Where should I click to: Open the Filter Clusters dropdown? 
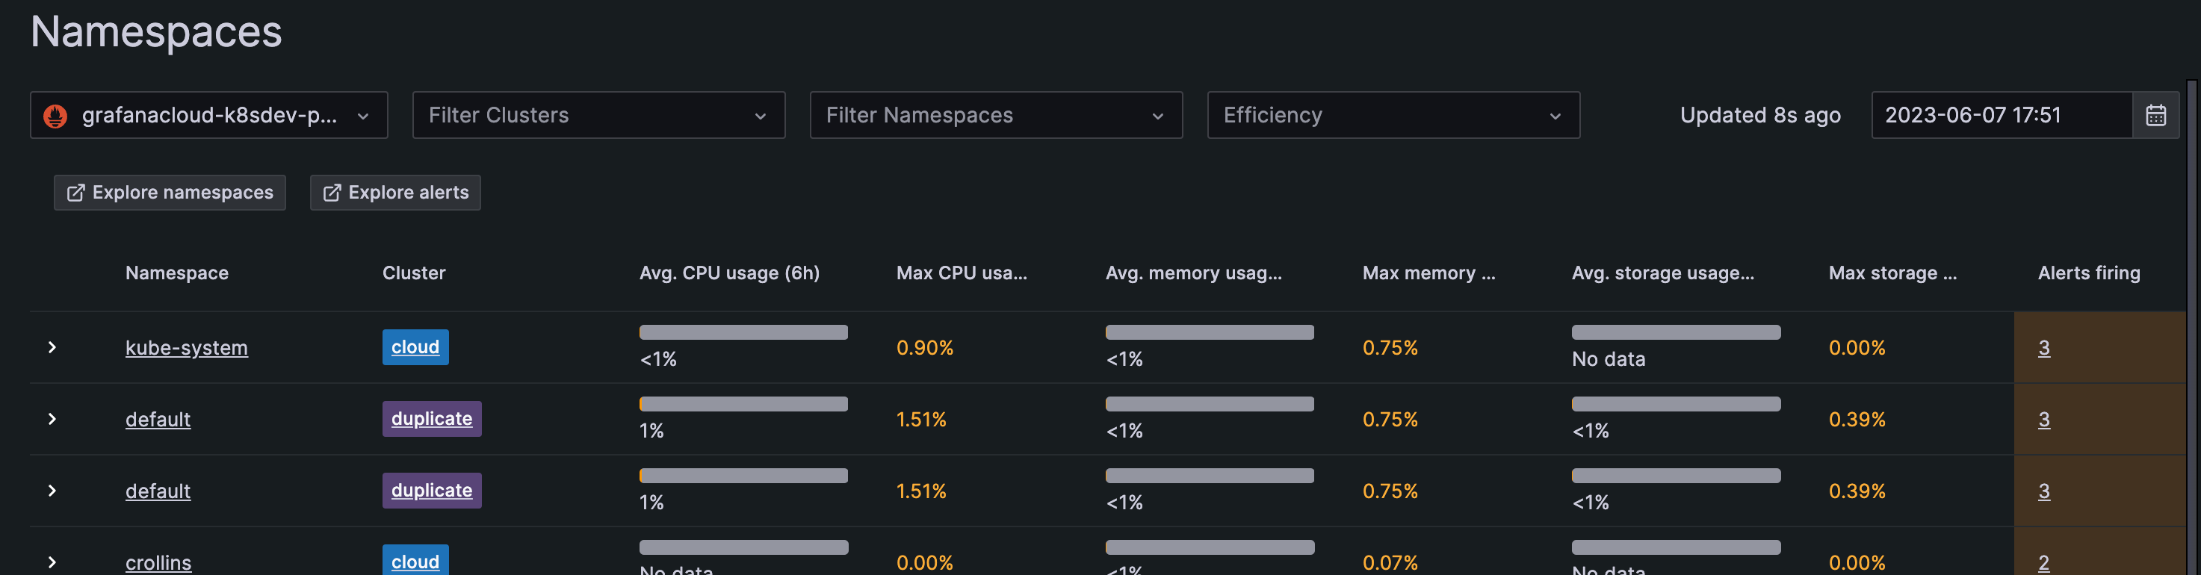tap(598, 115)
